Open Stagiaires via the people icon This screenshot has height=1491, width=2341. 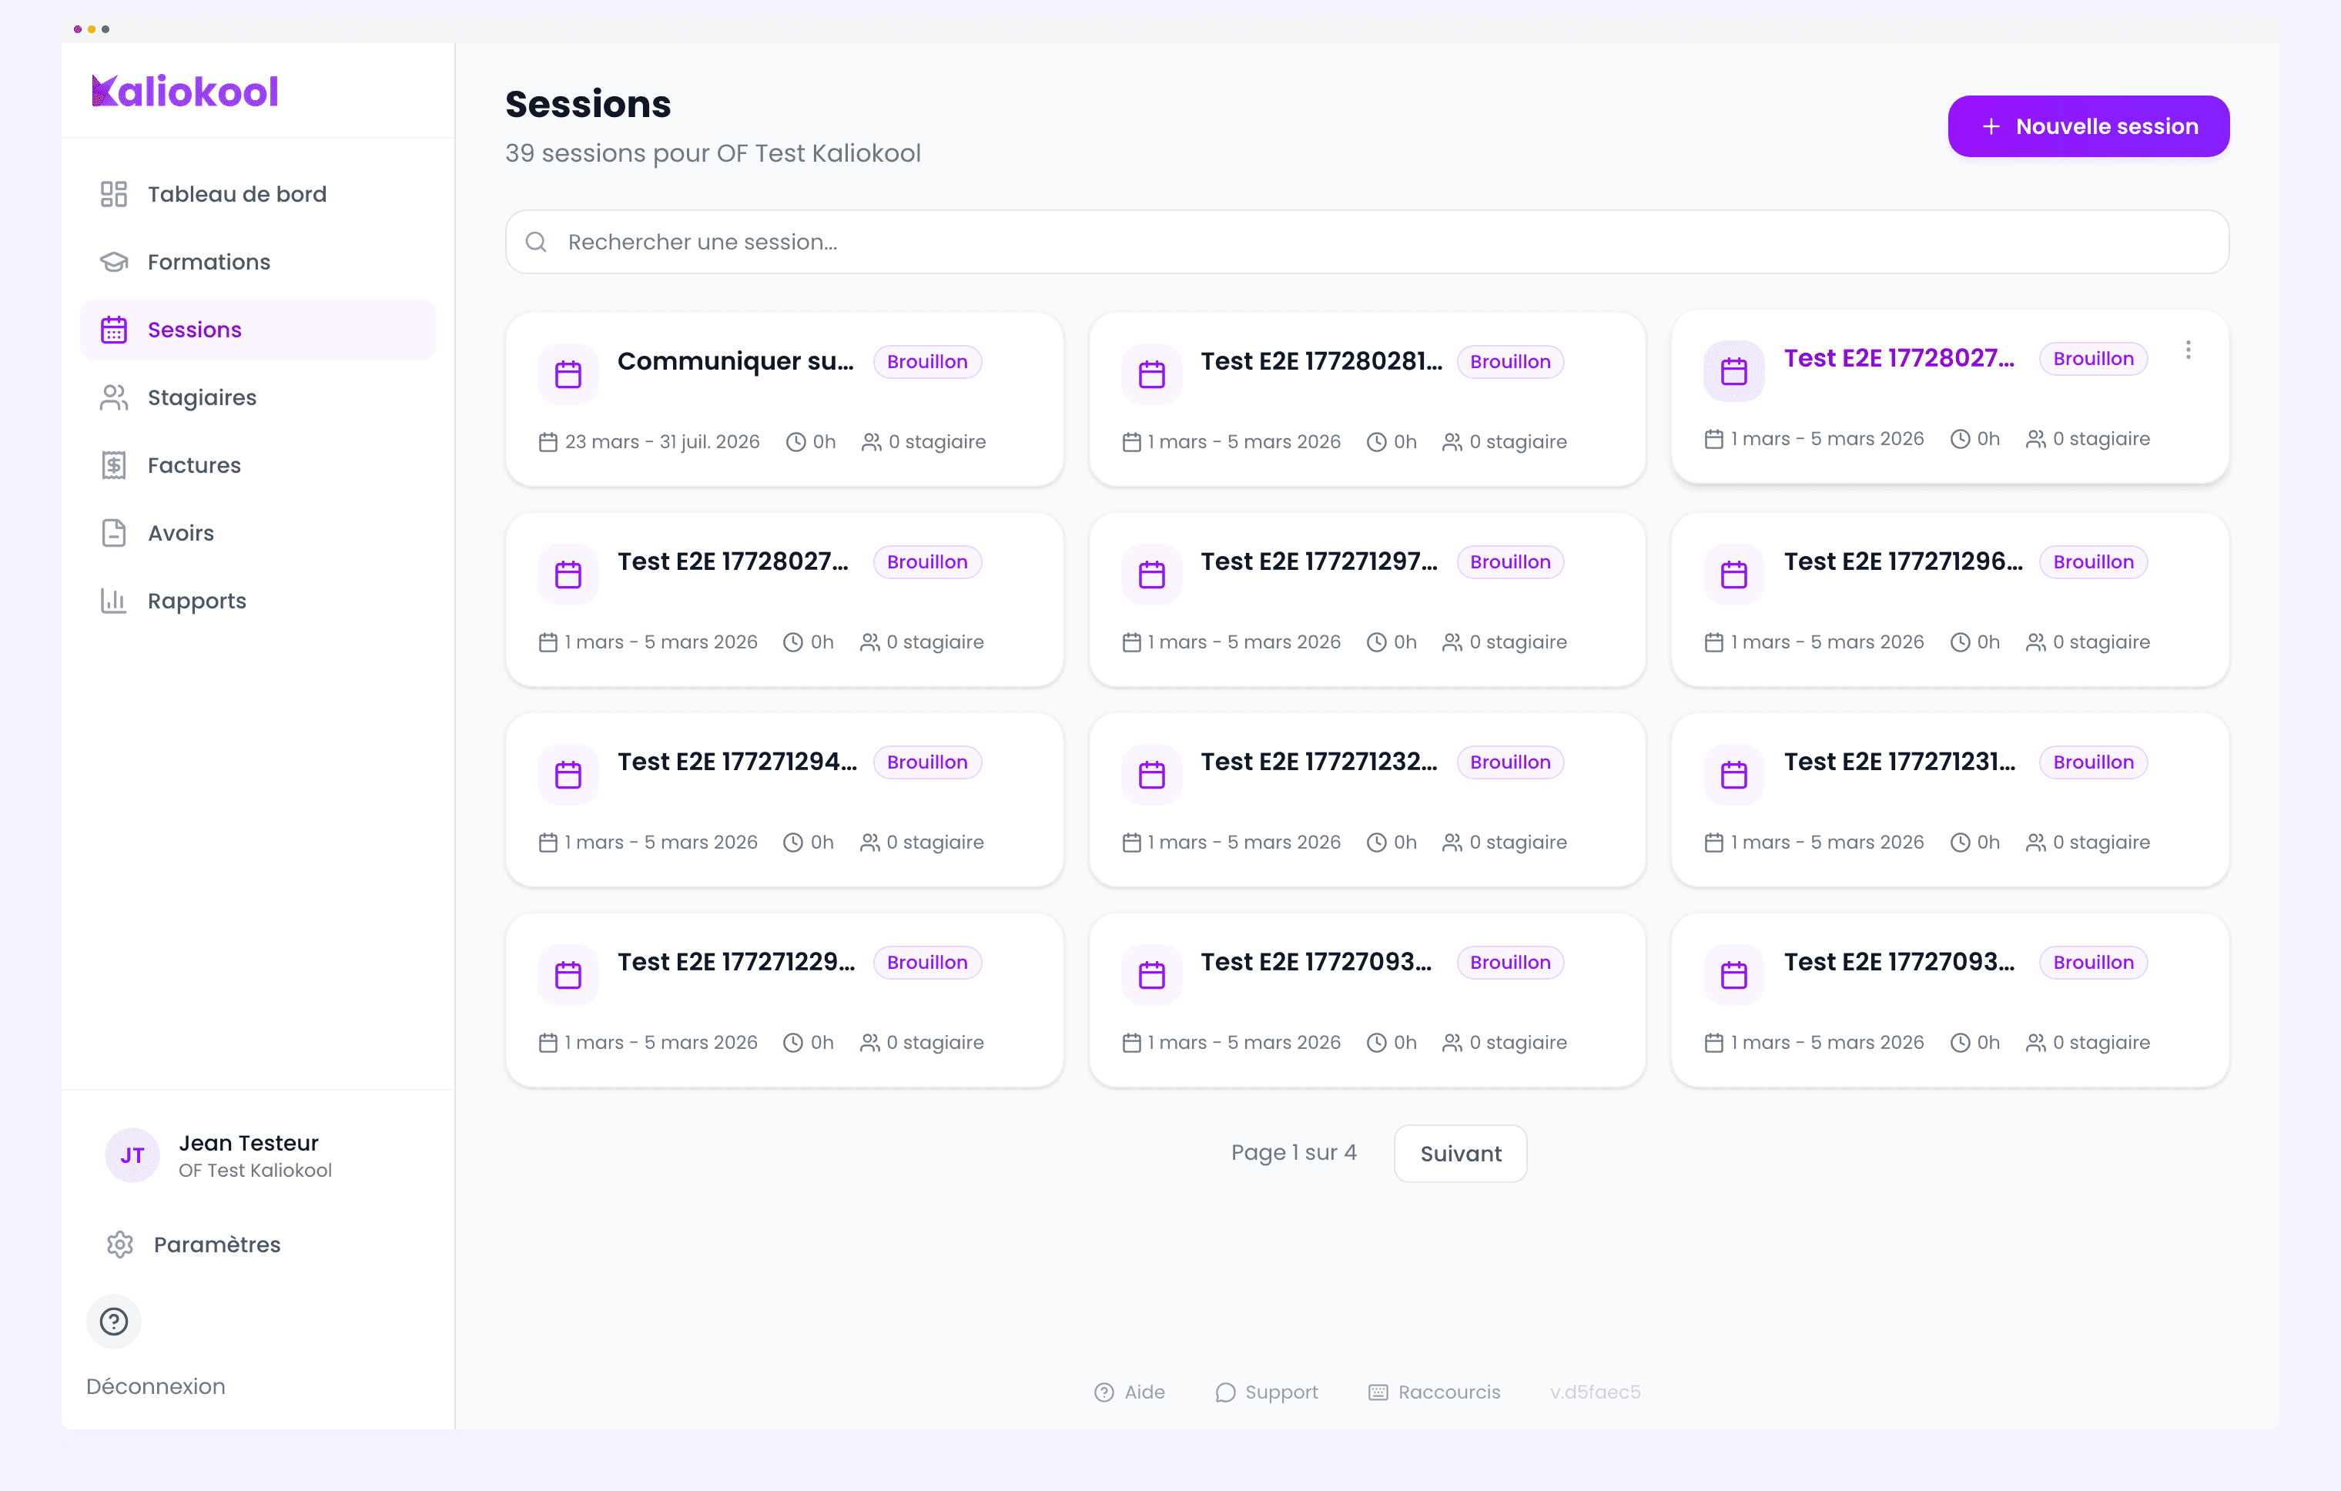click(114, 397)
